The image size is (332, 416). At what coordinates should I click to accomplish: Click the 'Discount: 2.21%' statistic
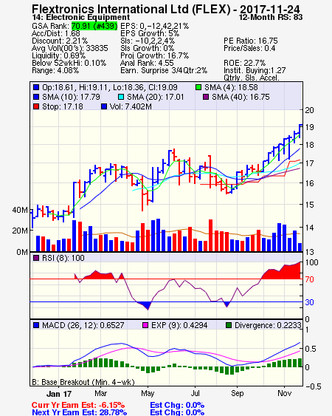pyautogui.click(x=60, y=41)
